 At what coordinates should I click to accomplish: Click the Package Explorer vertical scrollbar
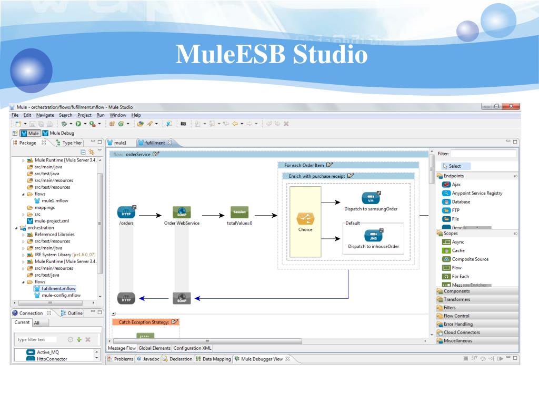100,223
